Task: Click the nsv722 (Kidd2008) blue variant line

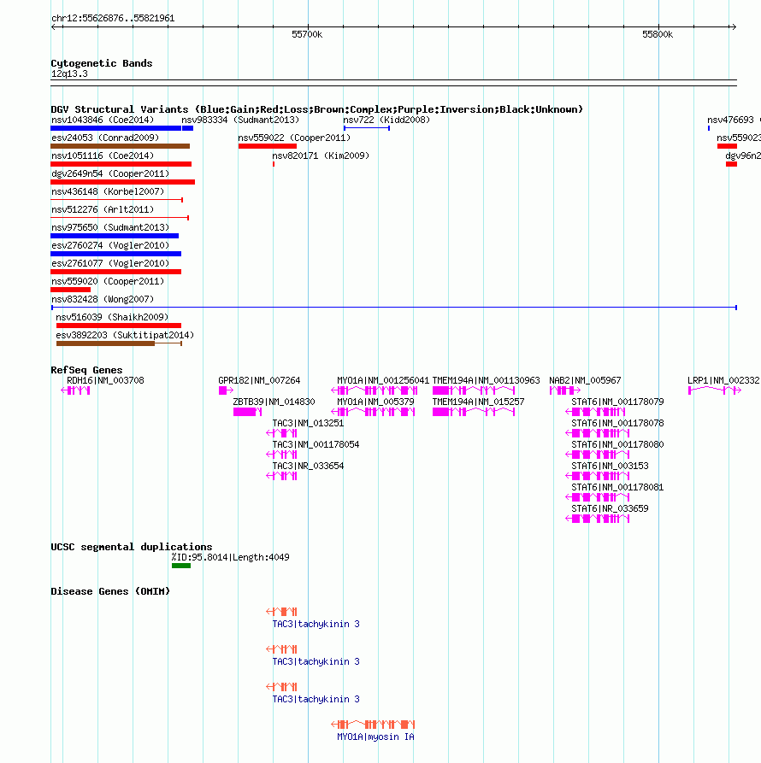Action: (x=367, y=128)
